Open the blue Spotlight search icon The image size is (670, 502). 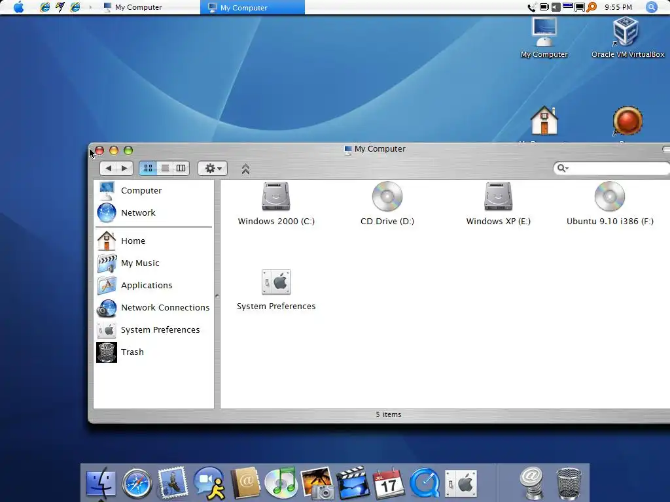click(651, 7)
